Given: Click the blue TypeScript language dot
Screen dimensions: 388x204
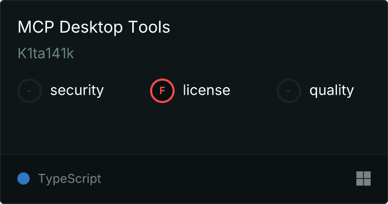Looking at the screenshot, I should click(23, 178).
